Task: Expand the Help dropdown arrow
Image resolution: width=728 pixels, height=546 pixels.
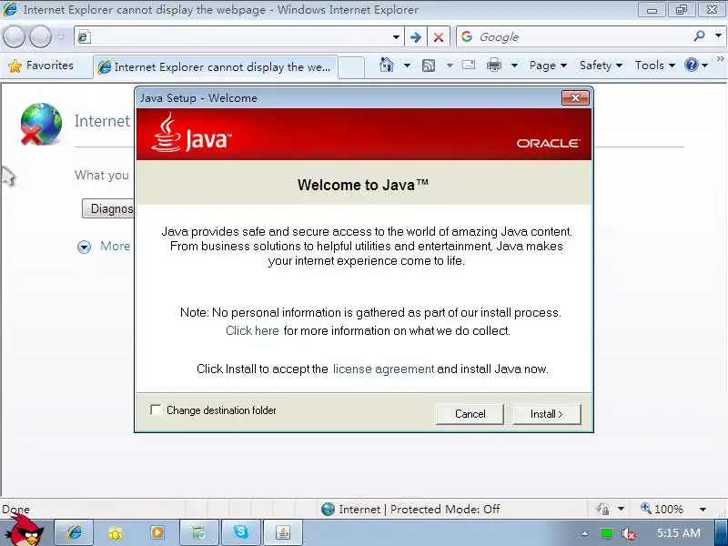Action: point(704,66)
